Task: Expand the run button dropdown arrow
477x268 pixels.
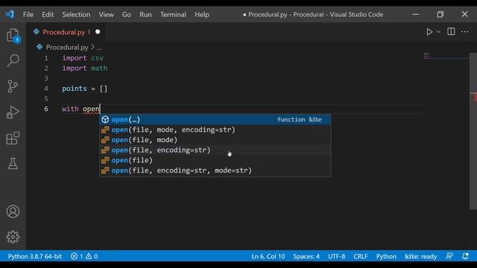Action: click(x=438, y=32)
